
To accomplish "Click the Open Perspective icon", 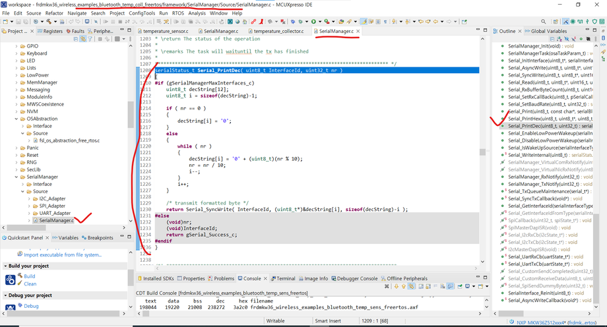I will click(x=556, y=21).
